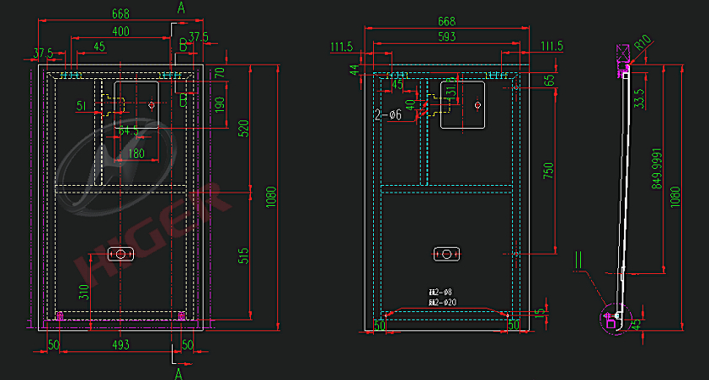Image resolution: width=709 pixels, height=380 pixels.
Task: Click the 180 window width dimension
Action: click(x=136, y=154)
